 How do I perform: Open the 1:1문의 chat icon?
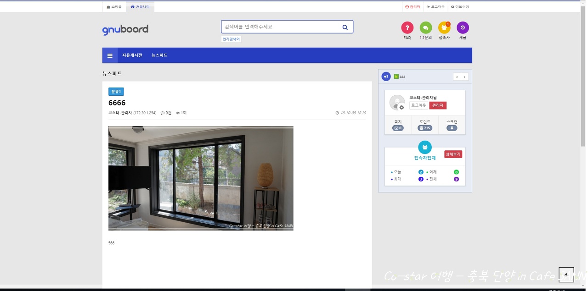pyautogui.click(x=426, y=28)
